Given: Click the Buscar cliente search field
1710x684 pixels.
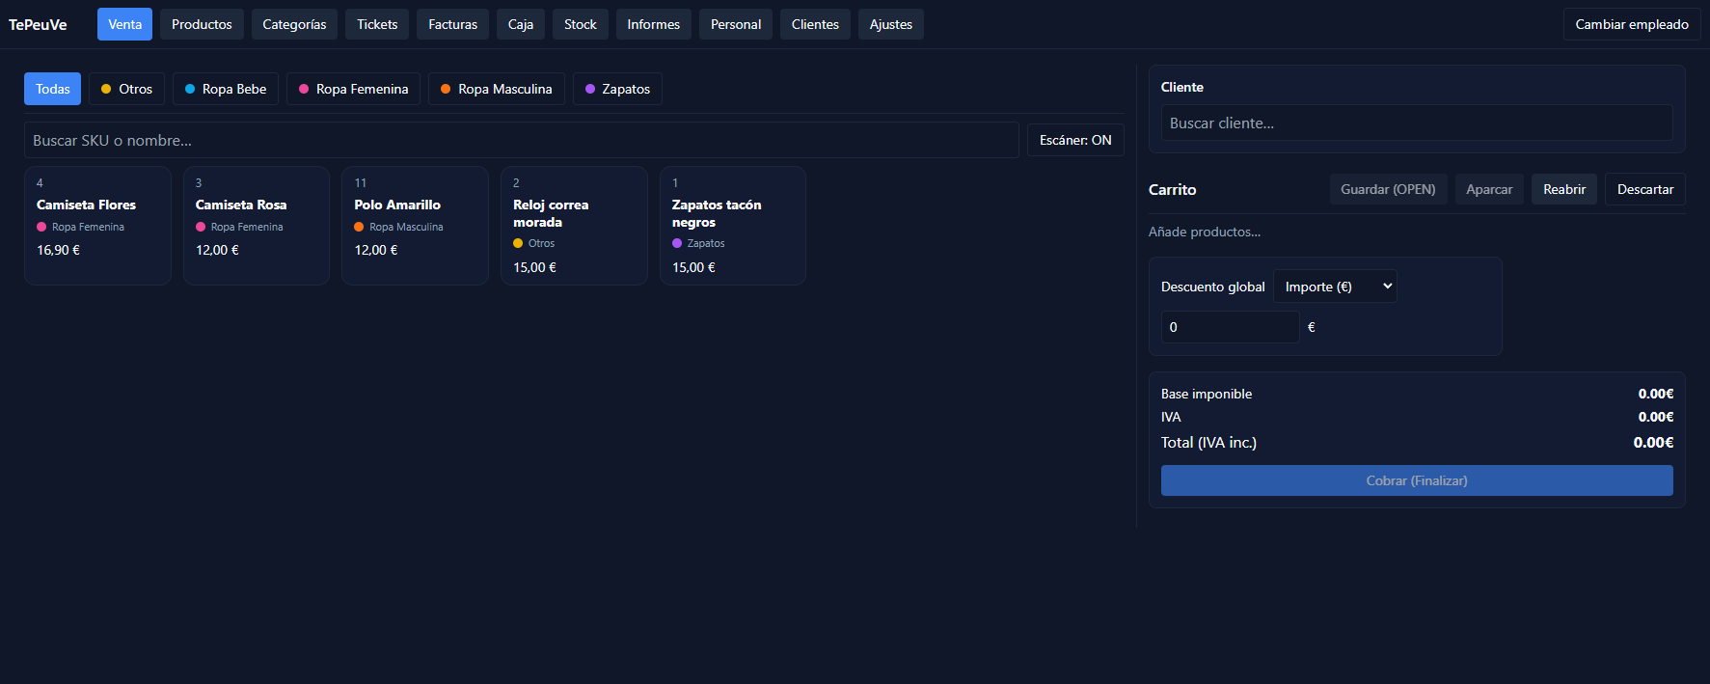Looking at the screenshot, I should pos(1416,123).
